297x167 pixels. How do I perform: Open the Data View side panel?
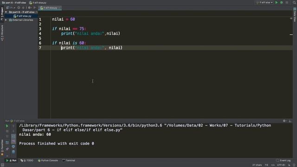295,15
